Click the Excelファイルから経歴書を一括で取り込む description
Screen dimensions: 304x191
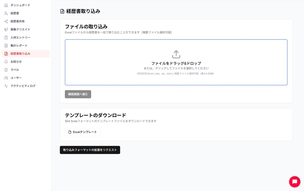click(x=119, y=32)
